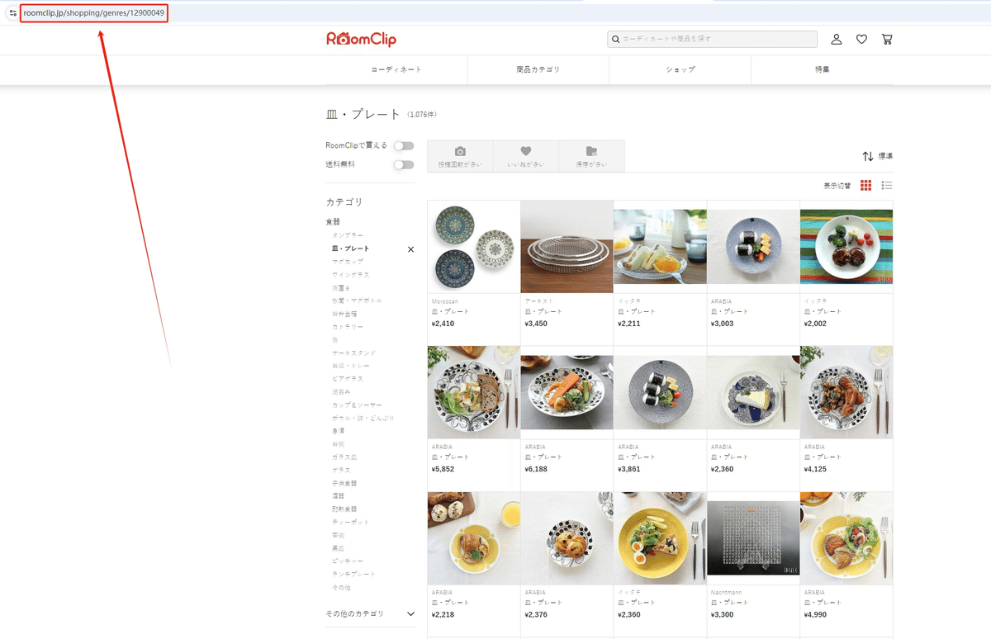
Task: Click the roomclip.jp URL in address bar
Action: click(x=94, y=12)
